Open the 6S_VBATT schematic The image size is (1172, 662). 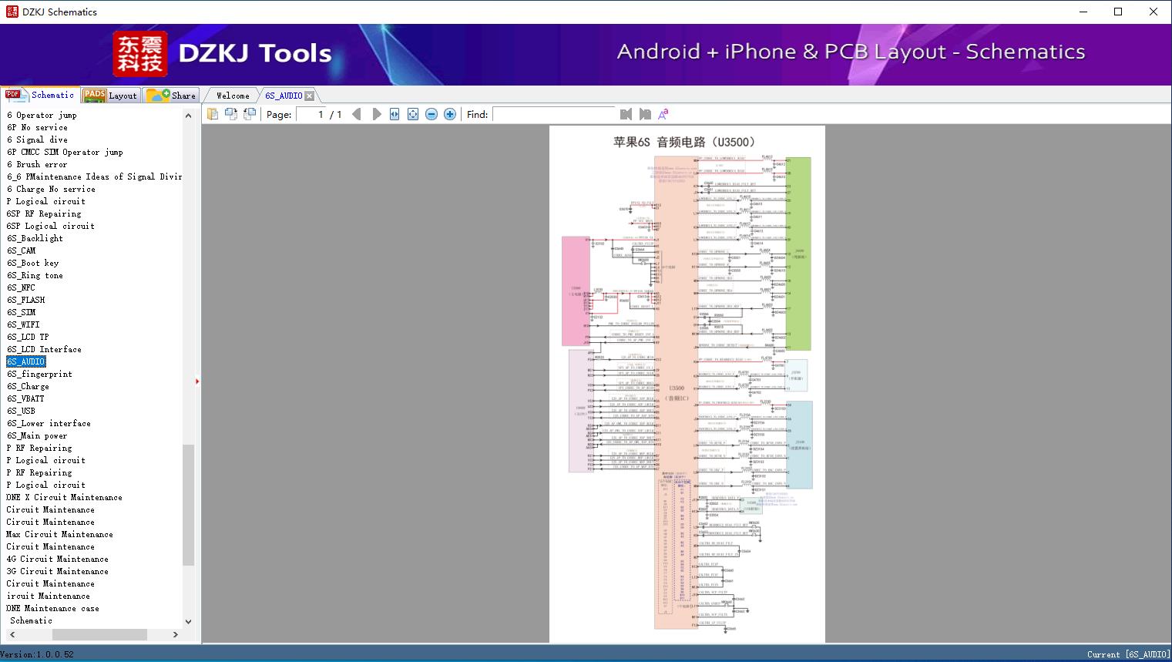pyautogui.click(x=25, y=398)
